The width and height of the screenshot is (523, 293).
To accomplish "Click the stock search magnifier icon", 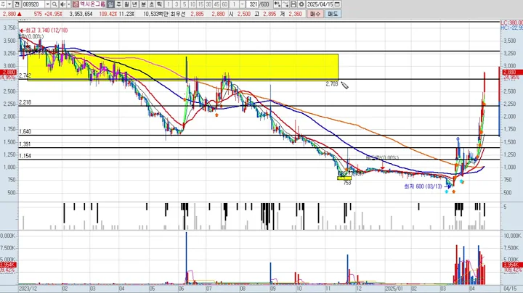I will coord(54,4).
